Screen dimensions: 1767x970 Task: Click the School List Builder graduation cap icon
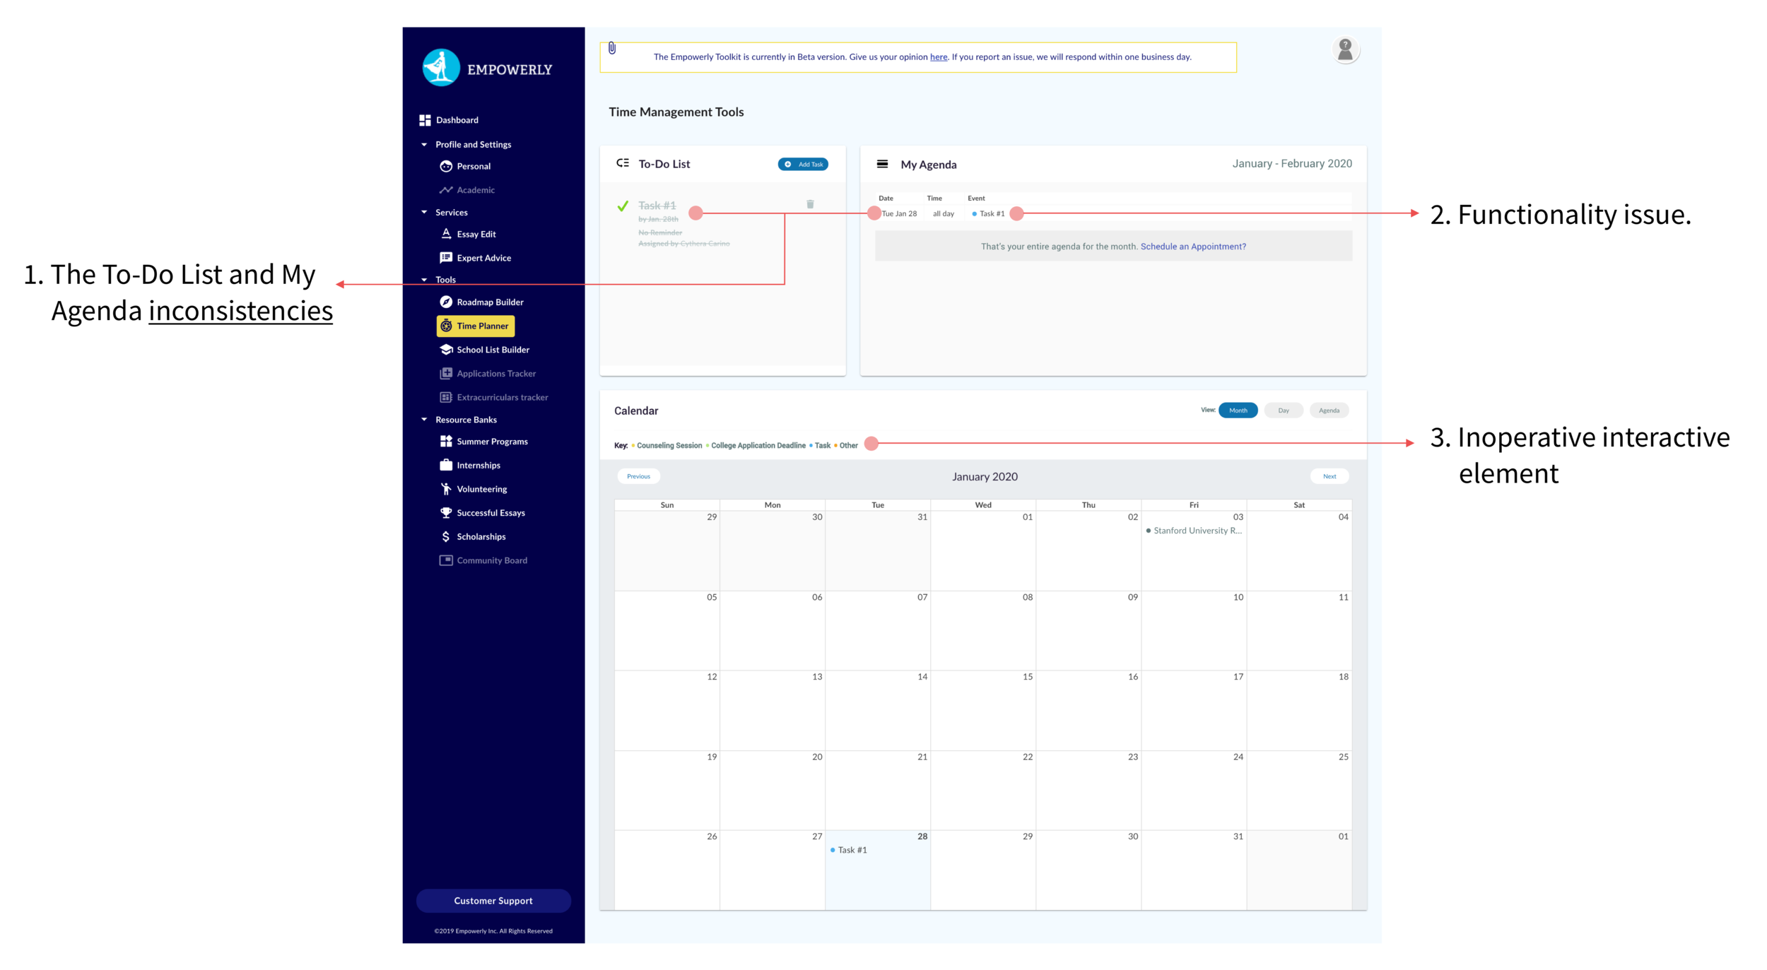point(446,350)
